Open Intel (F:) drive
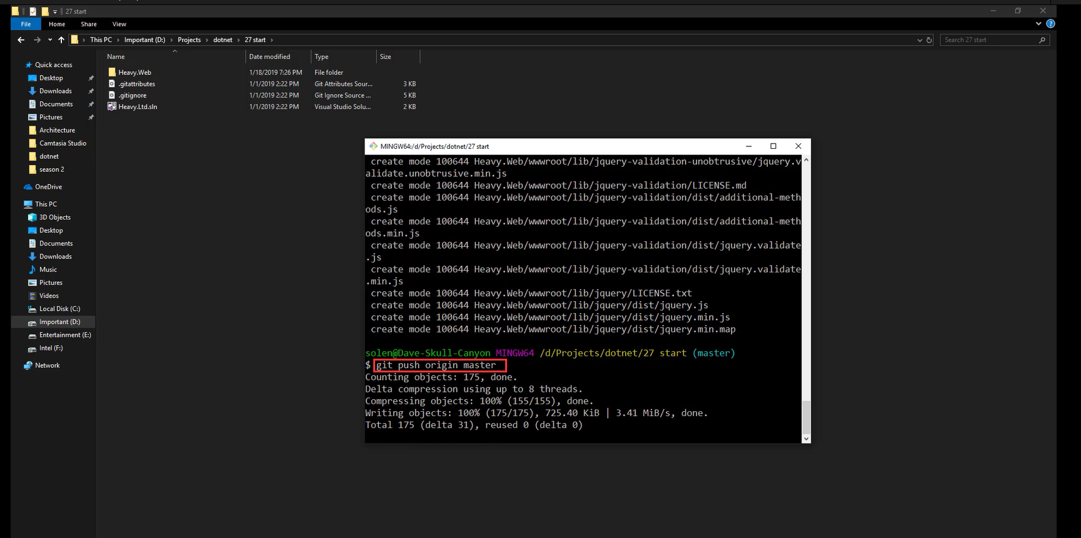The image size is (1081, 538). pyautogui.click(x=51, y=349)
